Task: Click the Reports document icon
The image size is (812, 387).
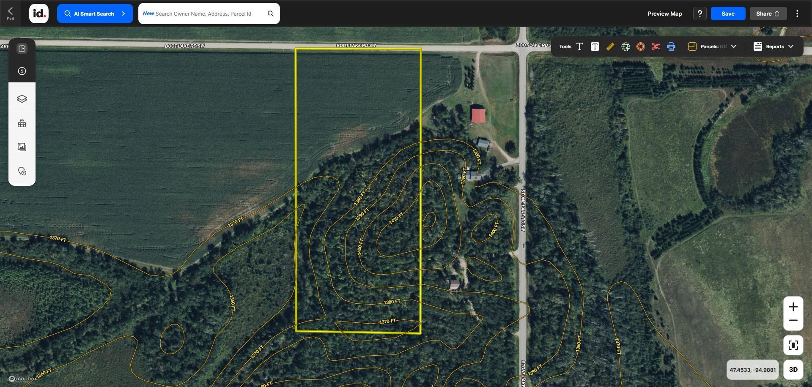Action: tap(758, 46)
